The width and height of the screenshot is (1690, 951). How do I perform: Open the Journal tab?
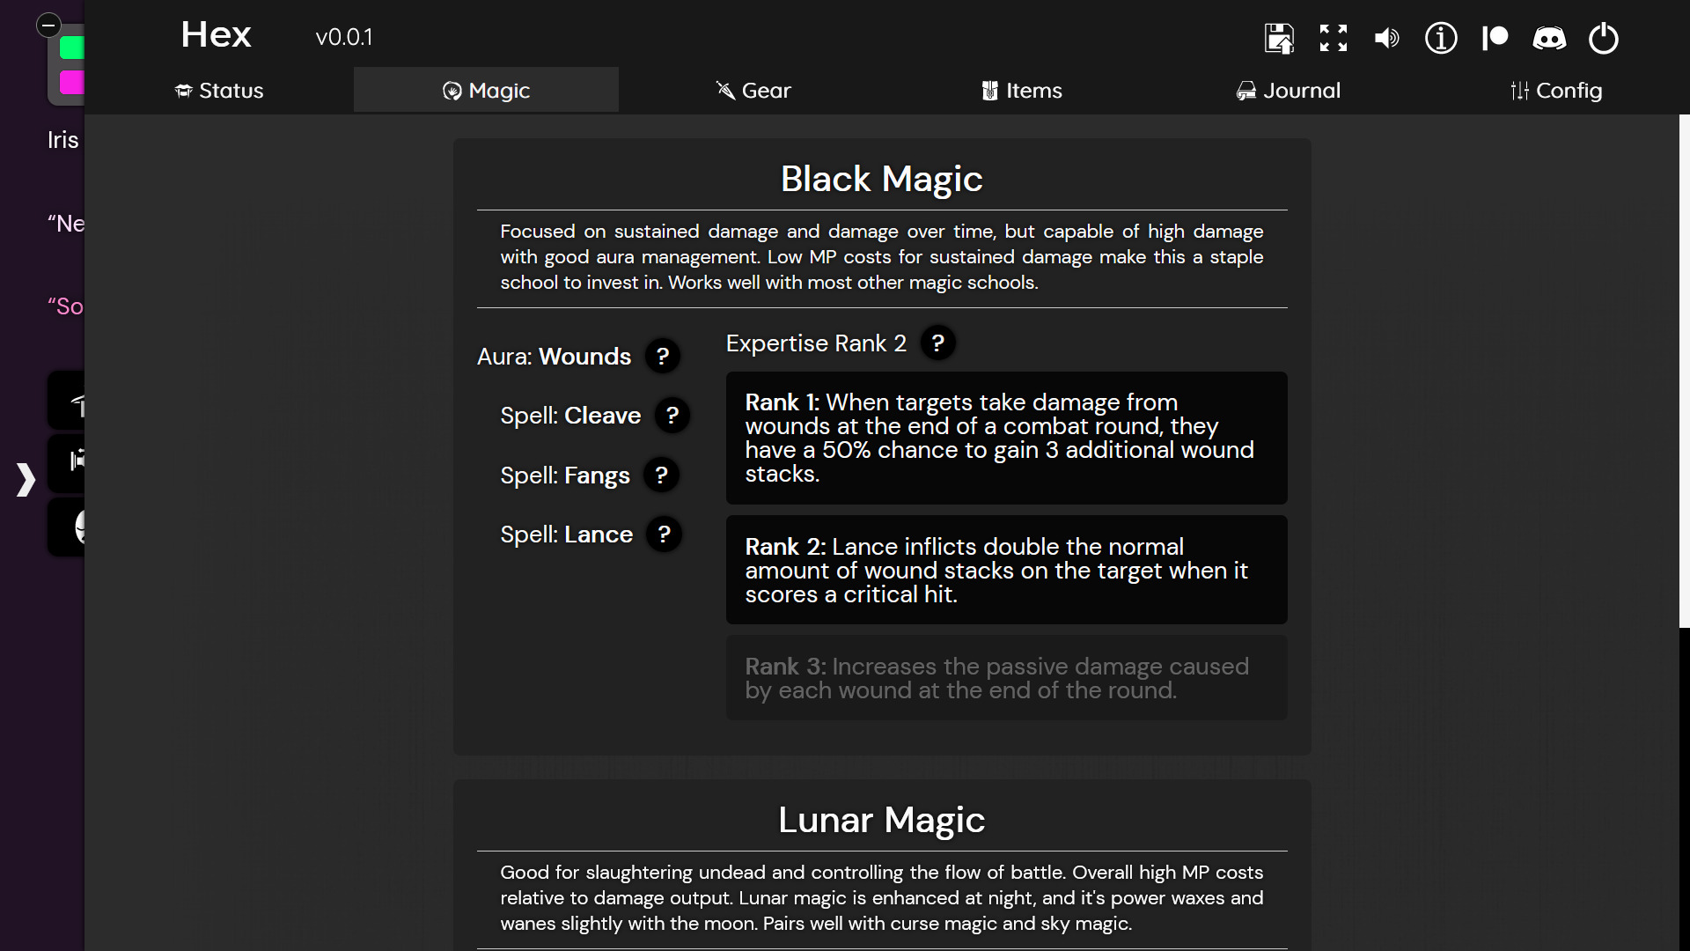1289,90
